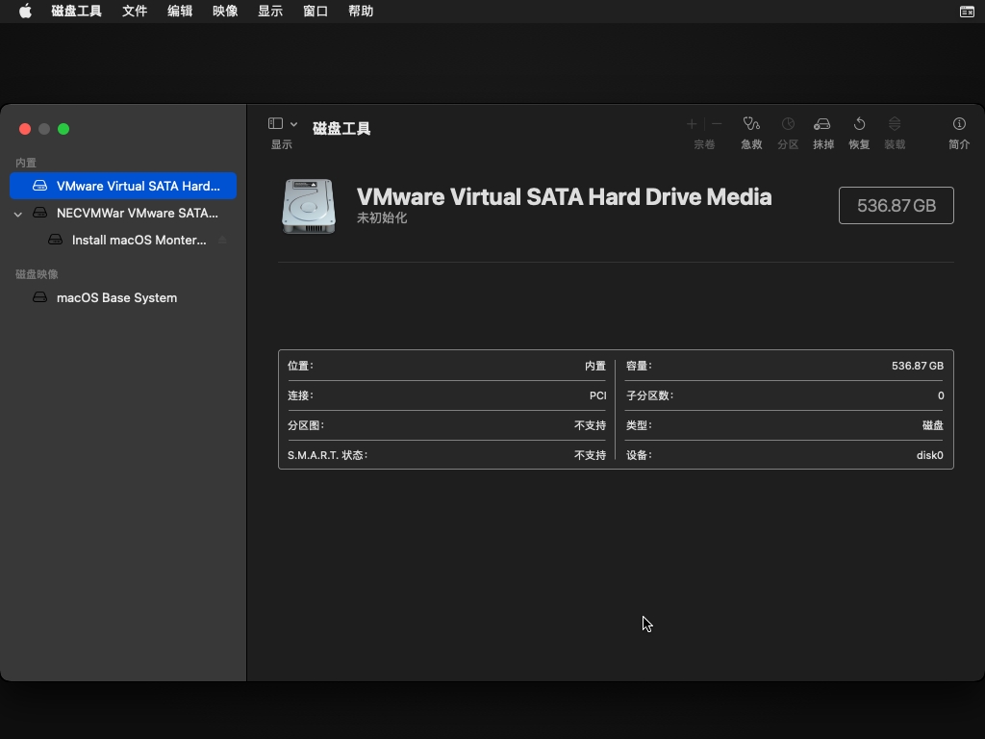Open the 文件 menu
The width and height of the screenshot is (985, 739).
(x=135, y=12)
